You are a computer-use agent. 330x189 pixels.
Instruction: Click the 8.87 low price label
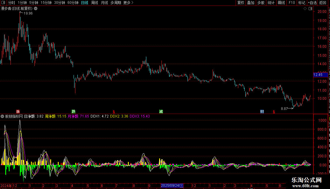(x=284, y=108)
